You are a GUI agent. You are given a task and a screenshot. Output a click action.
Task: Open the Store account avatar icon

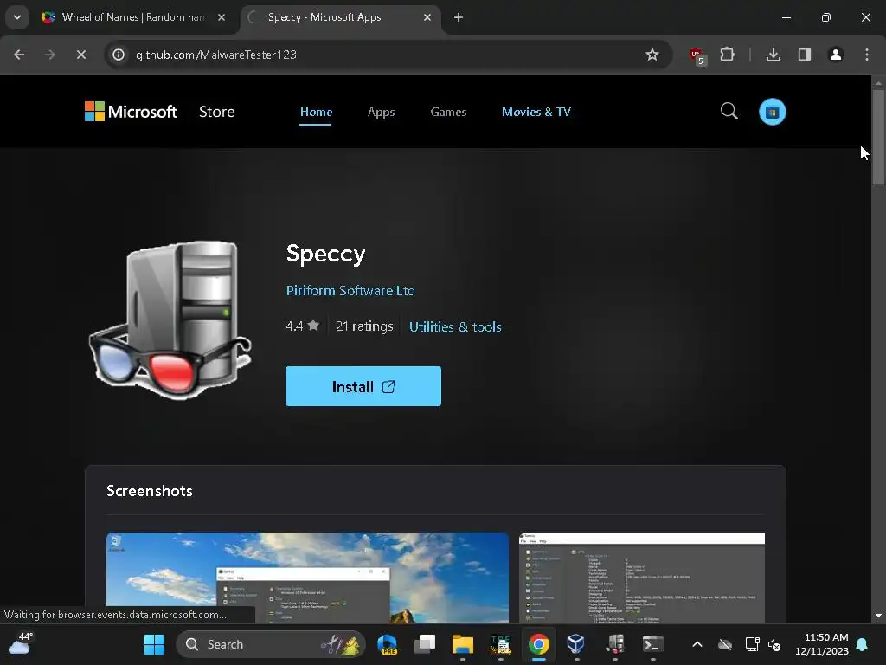(x=772, y=112)
